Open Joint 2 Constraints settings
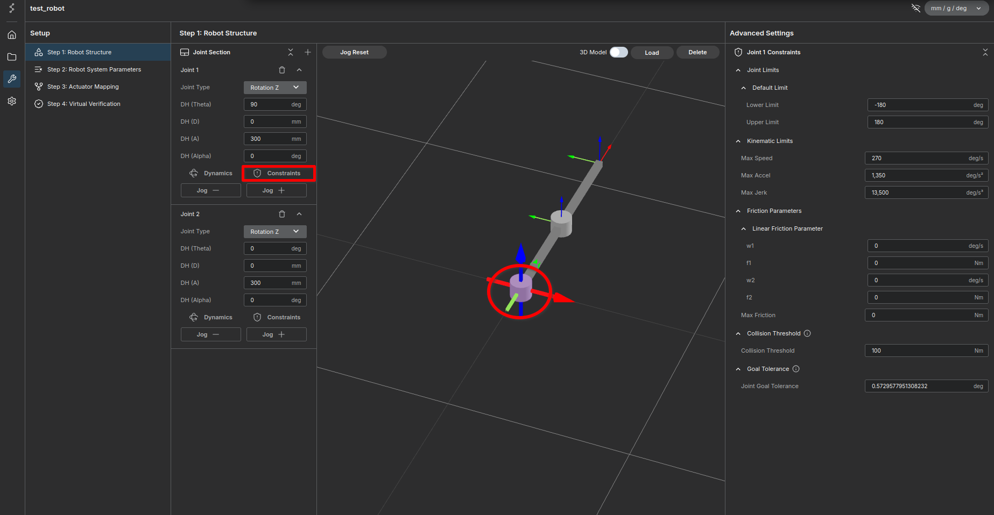The height and width of the screenshot is (515, 994). 277,317
